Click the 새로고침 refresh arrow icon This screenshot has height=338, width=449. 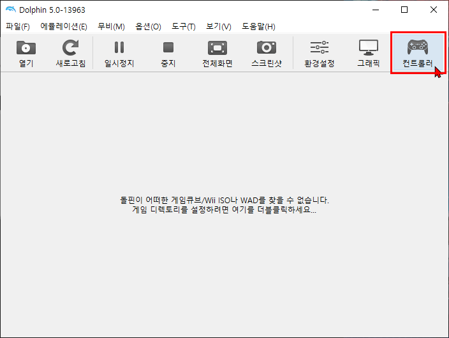pos(70,48)
